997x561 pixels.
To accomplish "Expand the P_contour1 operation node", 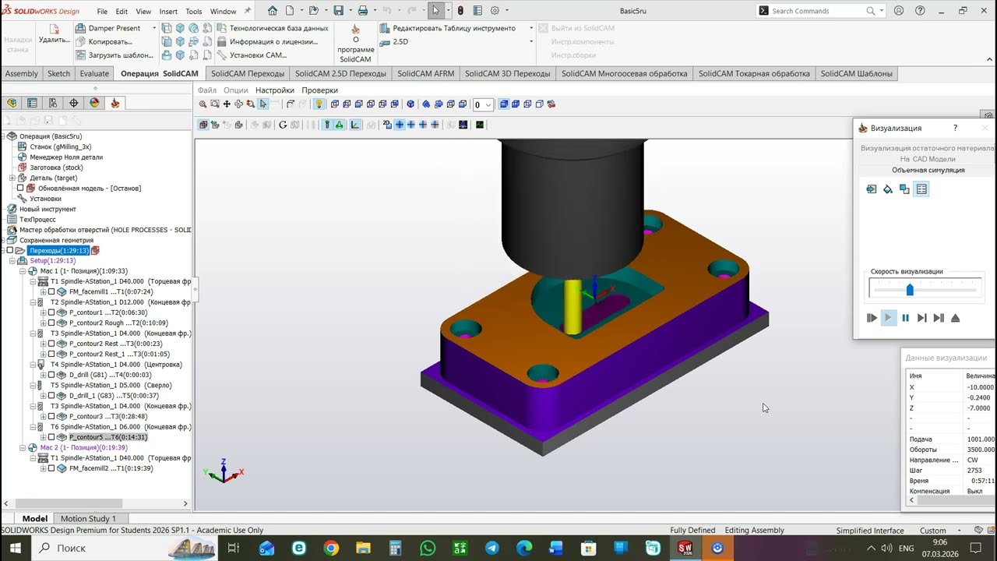I will click(x=44, y=312).
